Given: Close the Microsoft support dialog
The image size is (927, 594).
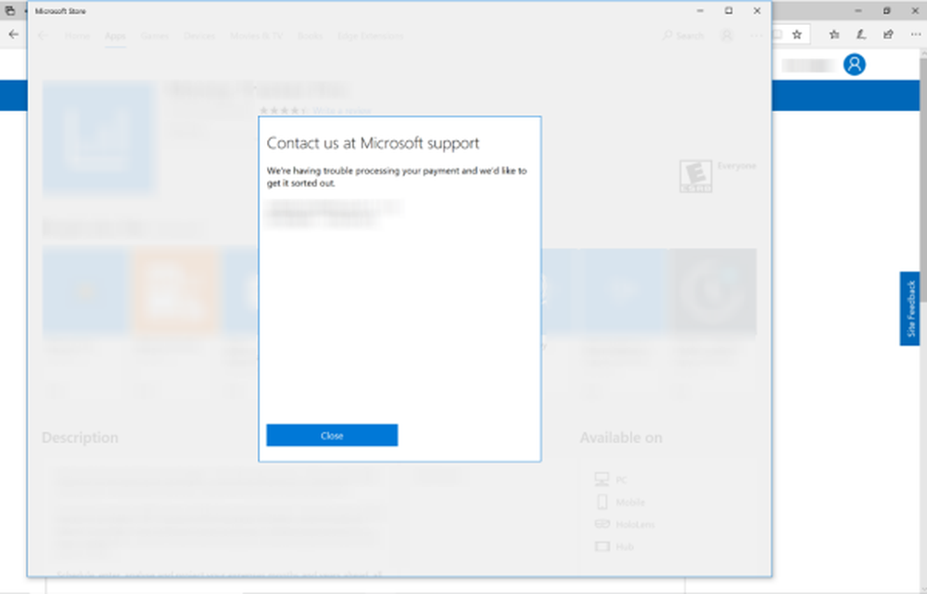Looking at the screenshot, I should click(x=332, y=435).
